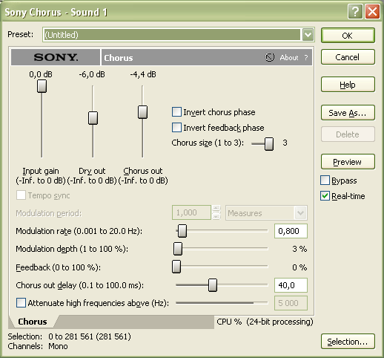Click the question mark next to About

(306, 57)
